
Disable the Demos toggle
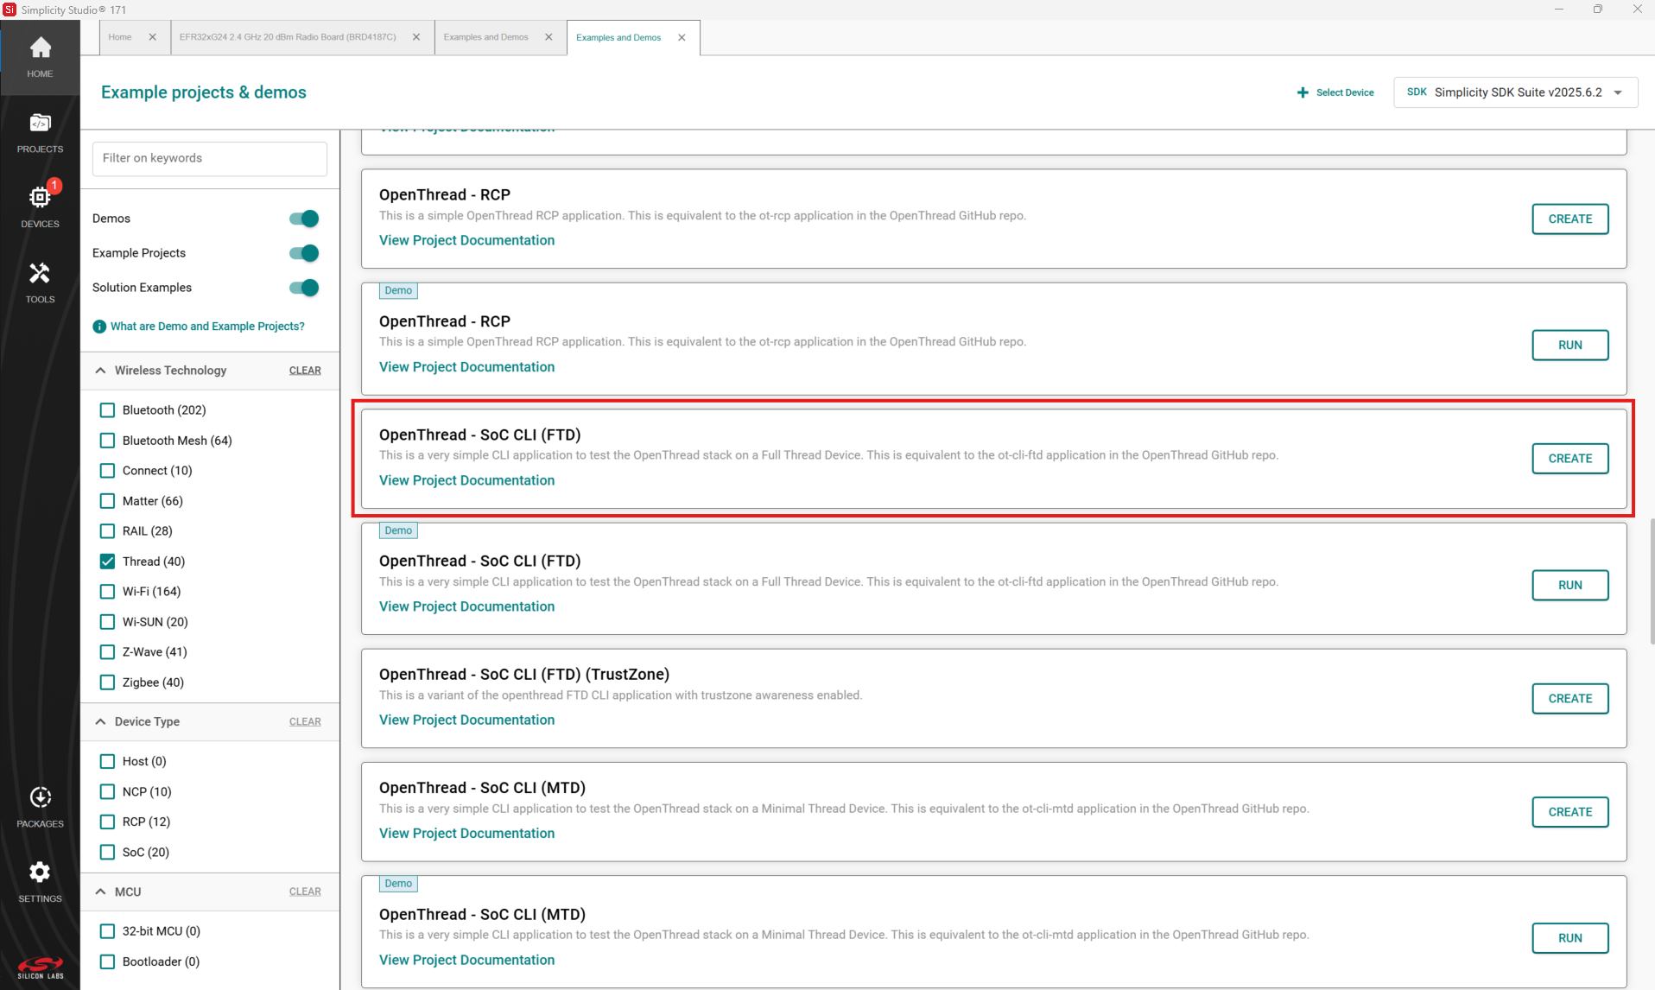click(303, 218)
